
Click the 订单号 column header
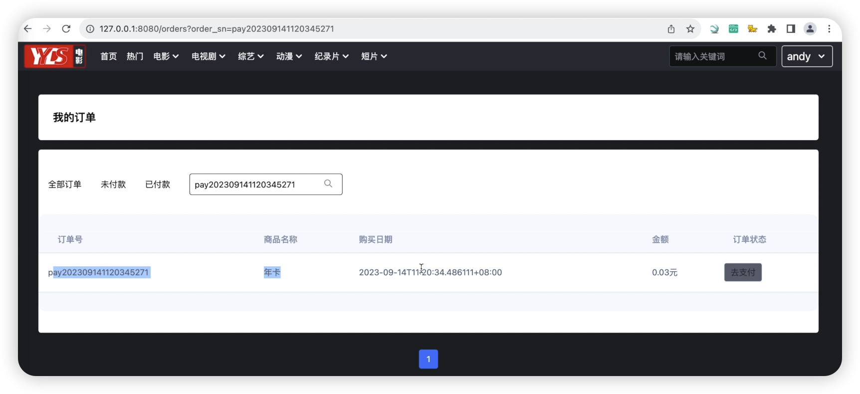click(70, 239)
